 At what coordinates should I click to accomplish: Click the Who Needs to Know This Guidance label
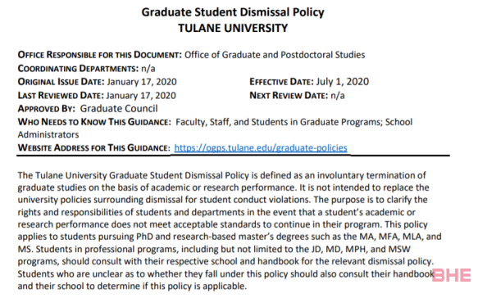(x=94, y=122)
